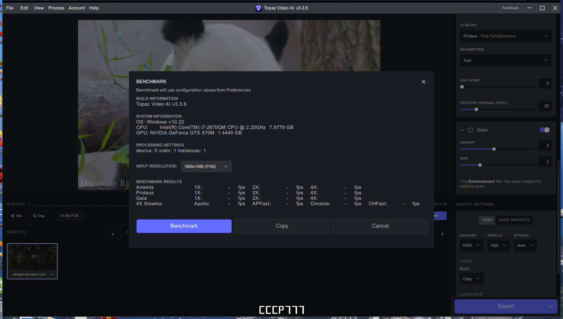
Task: Click the Proteus benchmark row label
Action: click(x=145, y=193)
